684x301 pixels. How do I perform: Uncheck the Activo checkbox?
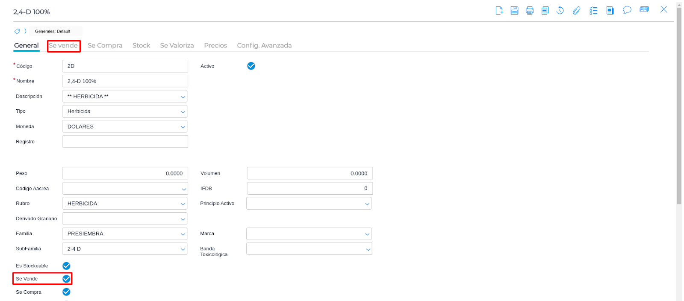251,66
